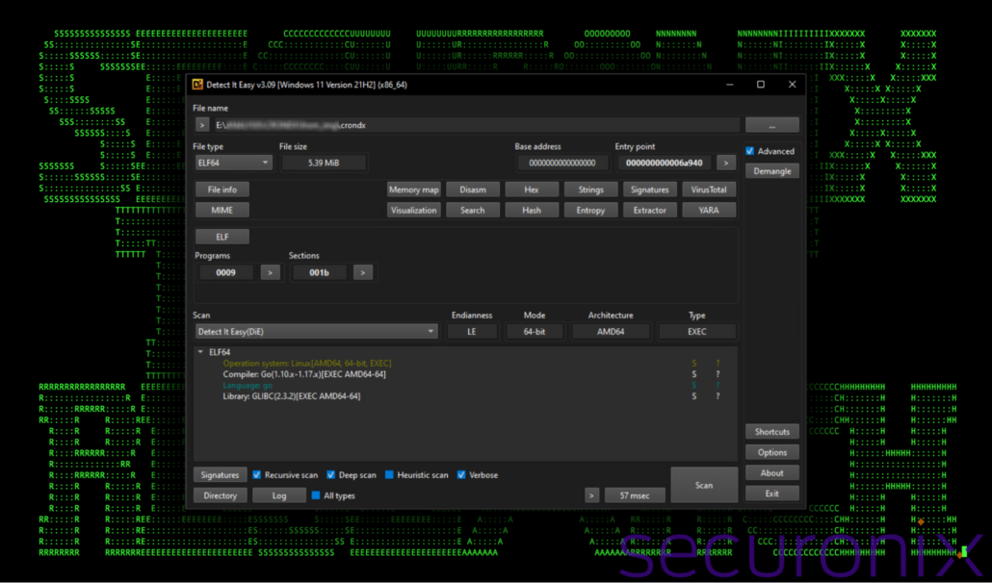Click the Programs 0009 value field
992x583 pixels.
click(x=226, y=272)
